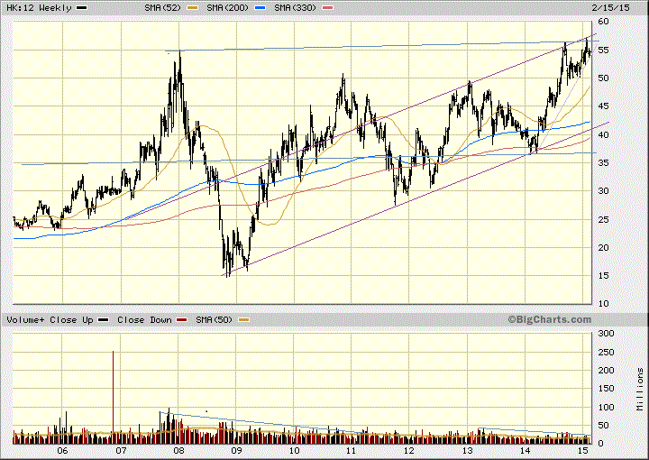Select the SMA(52) legend label
The height and width of the screenshot is (460, 649).
162,8
